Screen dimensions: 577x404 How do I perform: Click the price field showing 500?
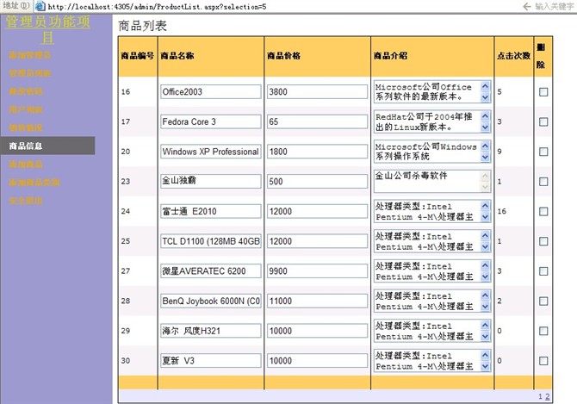(317, 182)
